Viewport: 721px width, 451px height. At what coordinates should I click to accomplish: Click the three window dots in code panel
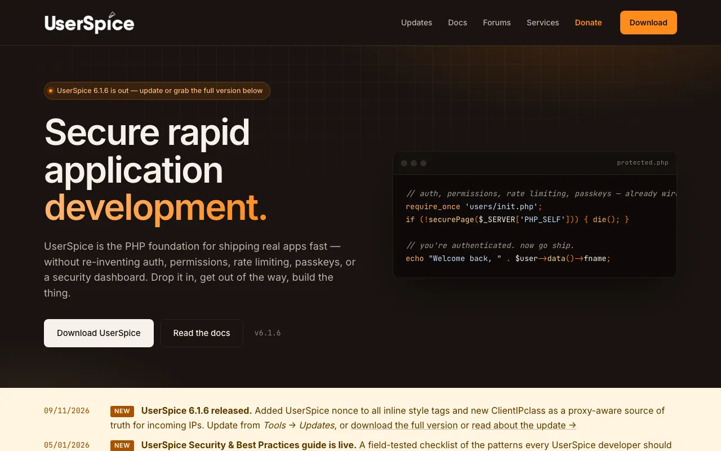pyautogui.click(x=413, y=163)
